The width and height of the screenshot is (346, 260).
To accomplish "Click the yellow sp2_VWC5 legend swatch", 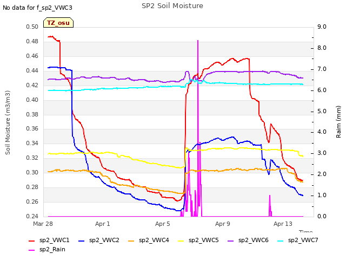I will pyautogui.click(x=181, y=240).
